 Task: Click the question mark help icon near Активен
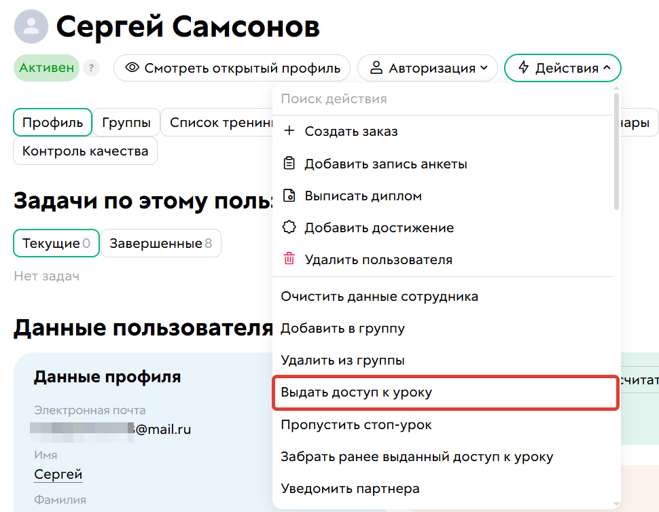[91, 68]
